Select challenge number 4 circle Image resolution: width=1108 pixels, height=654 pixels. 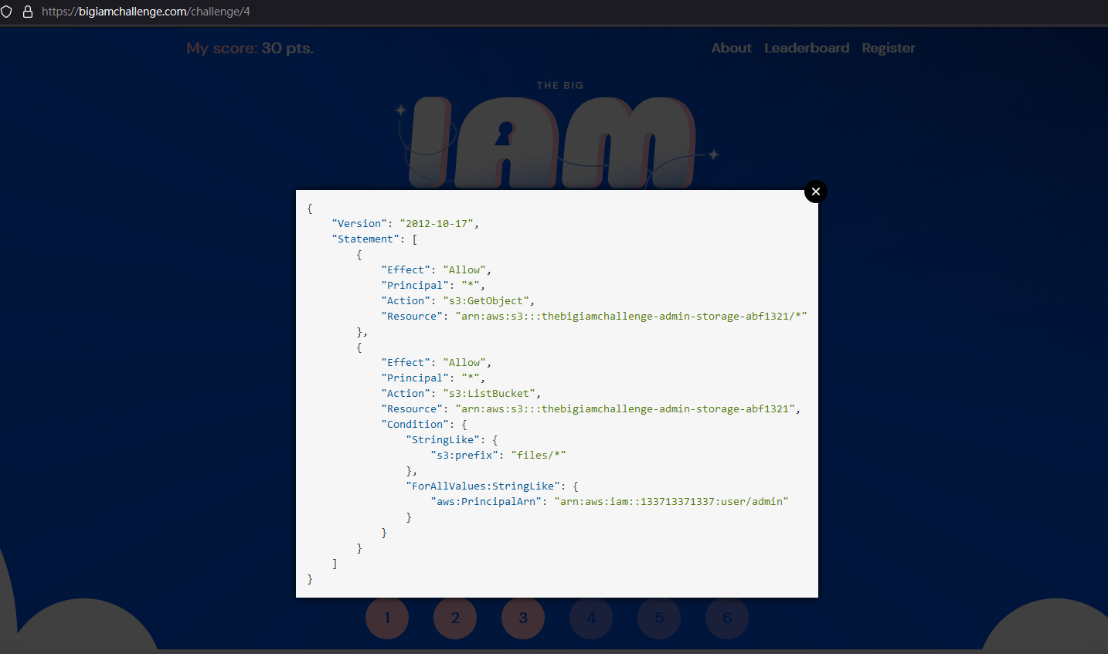point(591,618)
